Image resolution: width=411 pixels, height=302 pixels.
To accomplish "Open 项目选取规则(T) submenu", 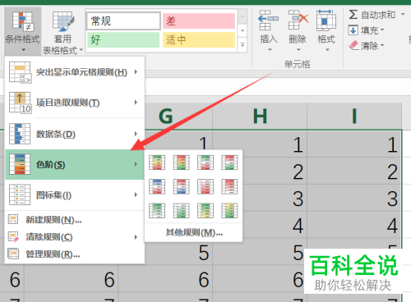I will click(75, 103).
